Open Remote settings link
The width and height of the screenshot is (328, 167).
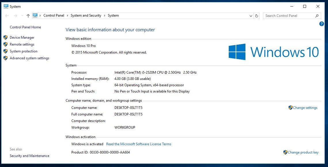[22, 44]
